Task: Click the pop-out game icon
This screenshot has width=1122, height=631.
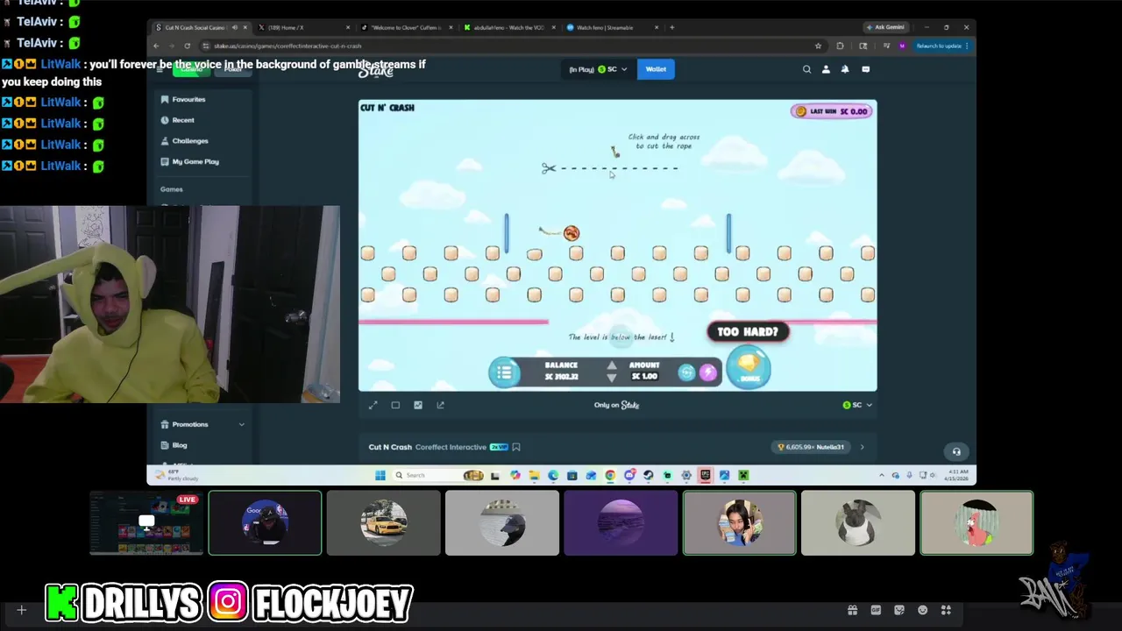Action: coord(441,405)
